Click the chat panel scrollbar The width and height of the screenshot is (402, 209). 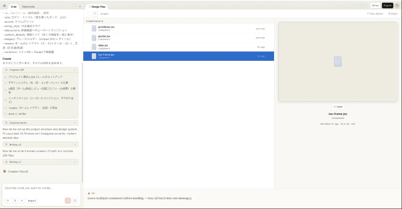click(x=82, y=123)
